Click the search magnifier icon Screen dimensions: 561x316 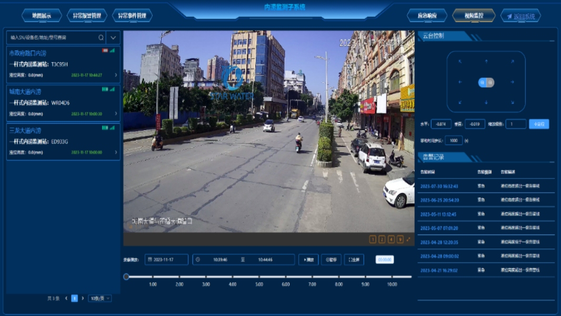[x=101, y=37]
